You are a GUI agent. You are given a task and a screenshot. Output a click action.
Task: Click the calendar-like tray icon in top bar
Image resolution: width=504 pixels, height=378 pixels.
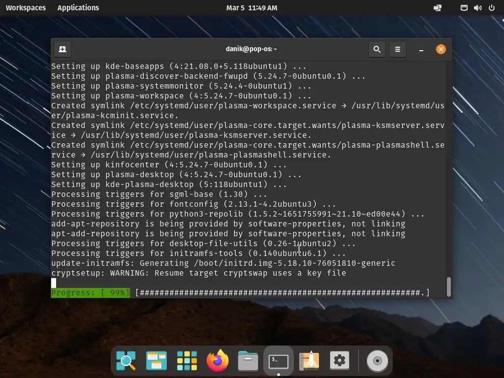464,8
